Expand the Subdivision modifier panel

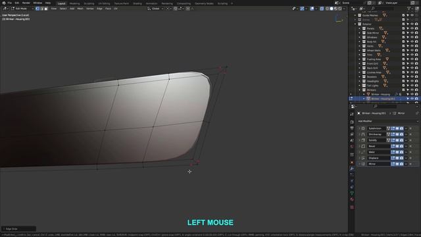pos(359,128)
